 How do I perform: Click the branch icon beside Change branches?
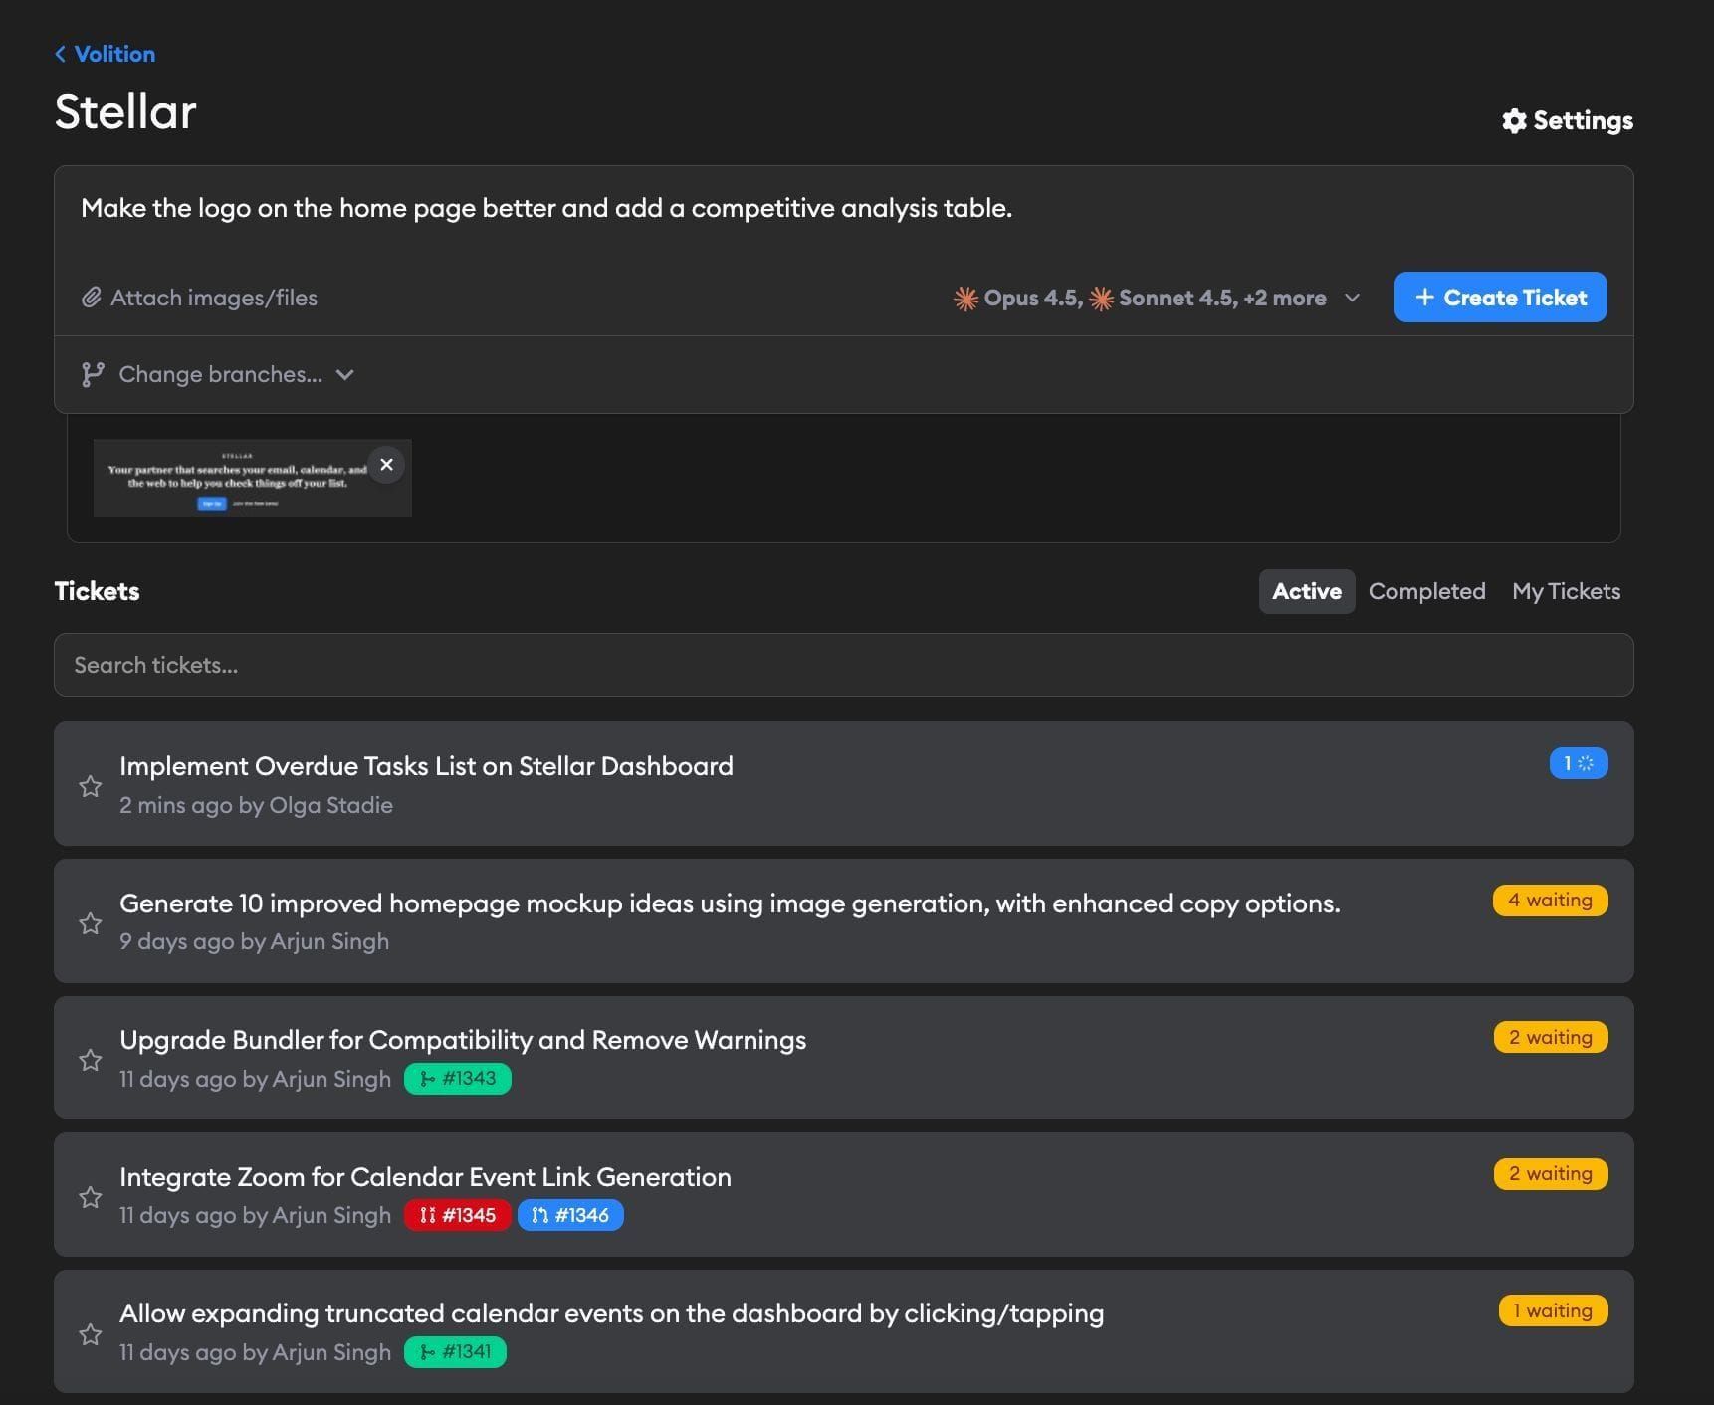(x=93, y=374)
